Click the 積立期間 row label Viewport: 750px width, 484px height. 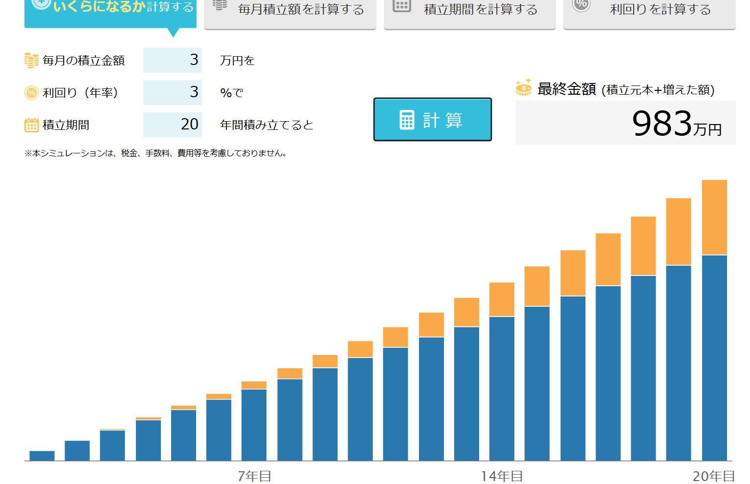pos(66,125)
